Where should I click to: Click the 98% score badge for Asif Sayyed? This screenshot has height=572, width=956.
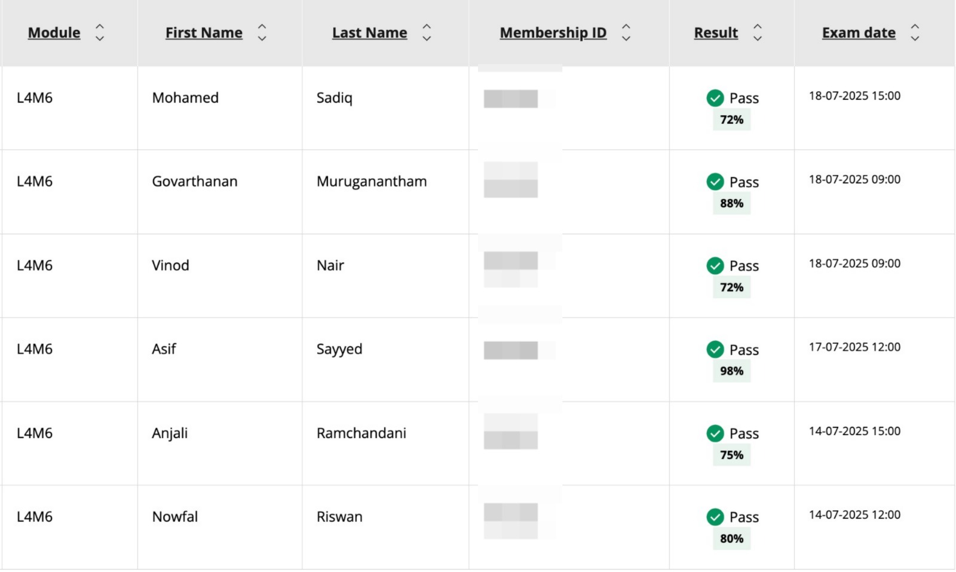[731, 371]
